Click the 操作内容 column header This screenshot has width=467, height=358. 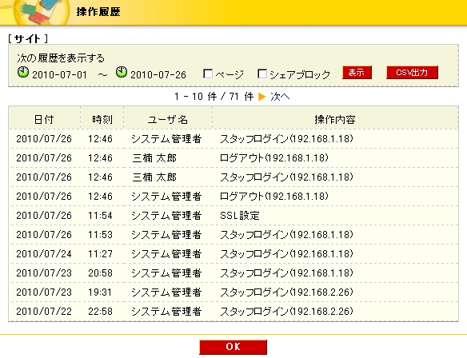click(x=335, y=120)
